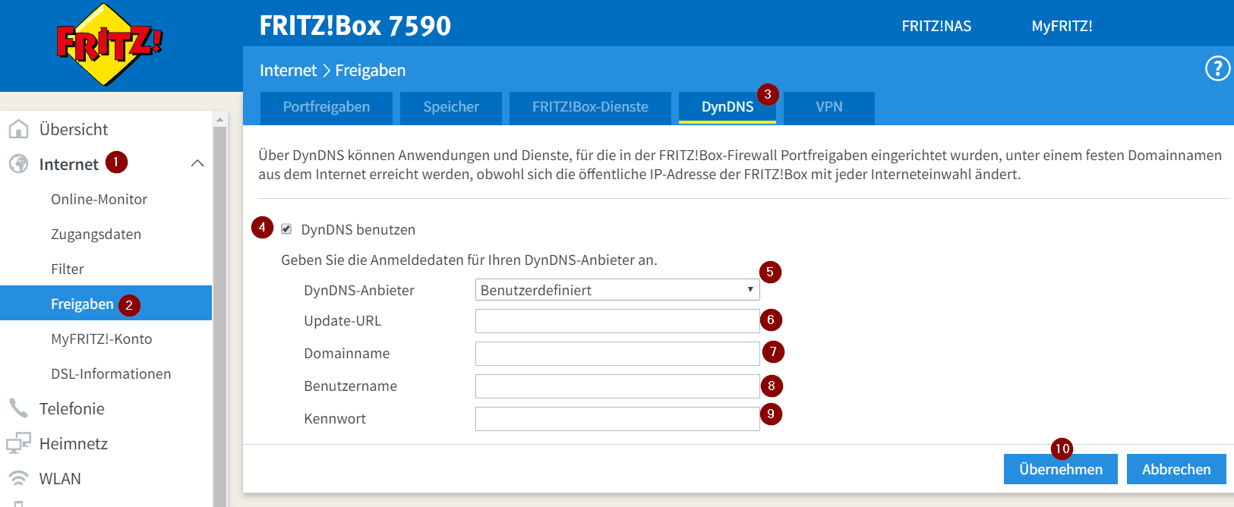Click the Telefonie phone icon

tap(18, 408)
